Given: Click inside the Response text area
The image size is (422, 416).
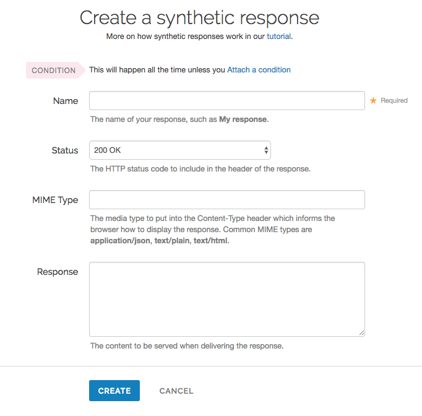Looking at the screenshot, I should pos(226,299).
